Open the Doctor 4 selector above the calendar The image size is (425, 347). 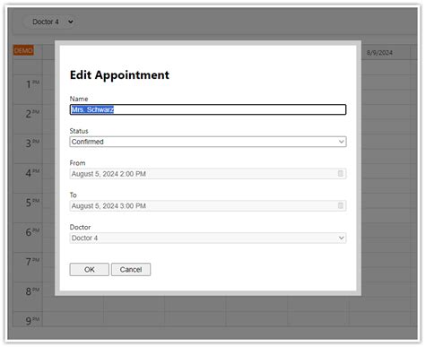coord(49,22)
